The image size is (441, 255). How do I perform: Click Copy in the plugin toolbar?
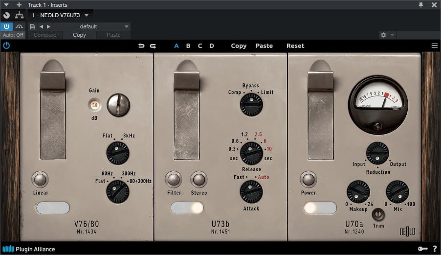pyautogui.click(x=239, y=46)
